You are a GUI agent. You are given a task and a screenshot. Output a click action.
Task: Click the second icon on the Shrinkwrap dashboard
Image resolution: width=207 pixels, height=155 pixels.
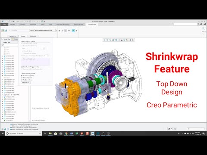point(6,31)
